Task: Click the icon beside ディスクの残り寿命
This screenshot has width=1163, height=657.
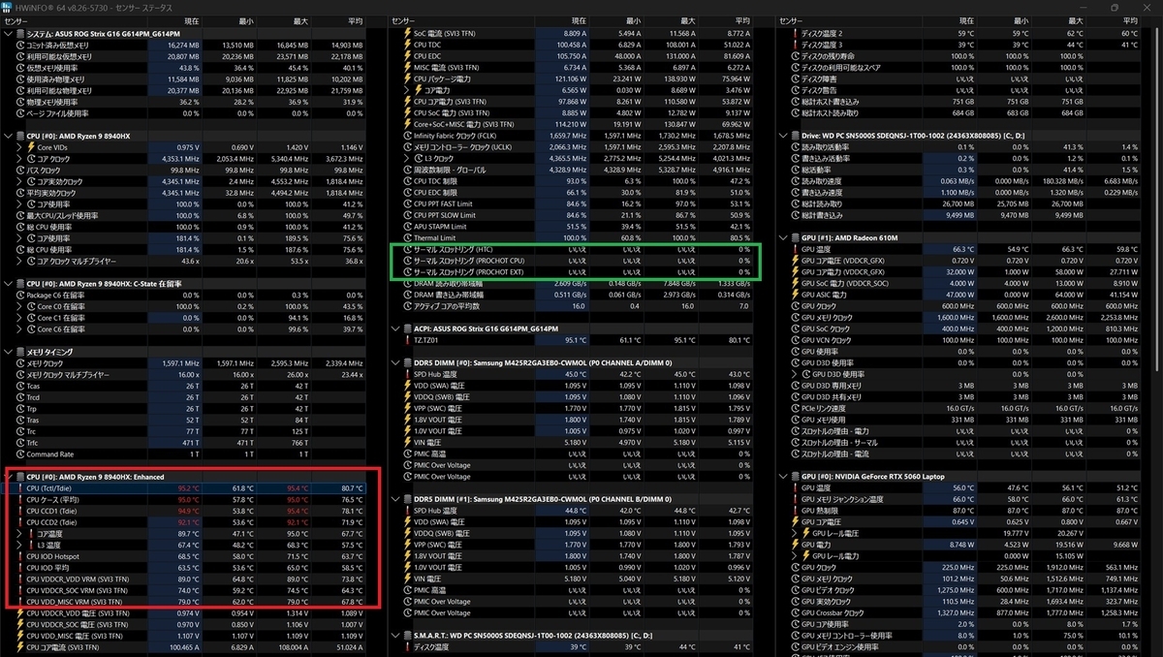Action: coord(795,56)
